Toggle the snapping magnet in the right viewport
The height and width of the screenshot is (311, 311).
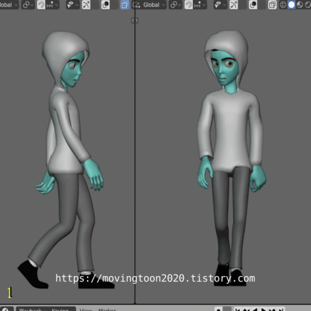(189, 5)
